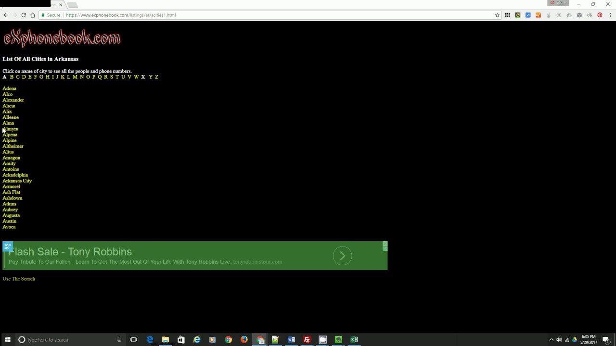Click the gray cube extension icon
Screen dimensions: 616x346
(579, 15)
